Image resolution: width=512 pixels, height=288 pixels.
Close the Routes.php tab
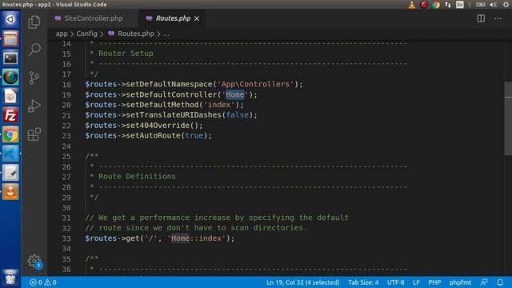197,19
